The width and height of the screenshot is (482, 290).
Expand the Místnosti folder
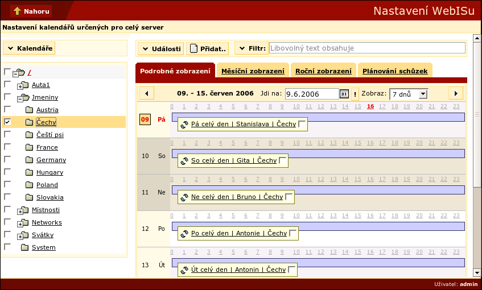(x=20, y=212)
